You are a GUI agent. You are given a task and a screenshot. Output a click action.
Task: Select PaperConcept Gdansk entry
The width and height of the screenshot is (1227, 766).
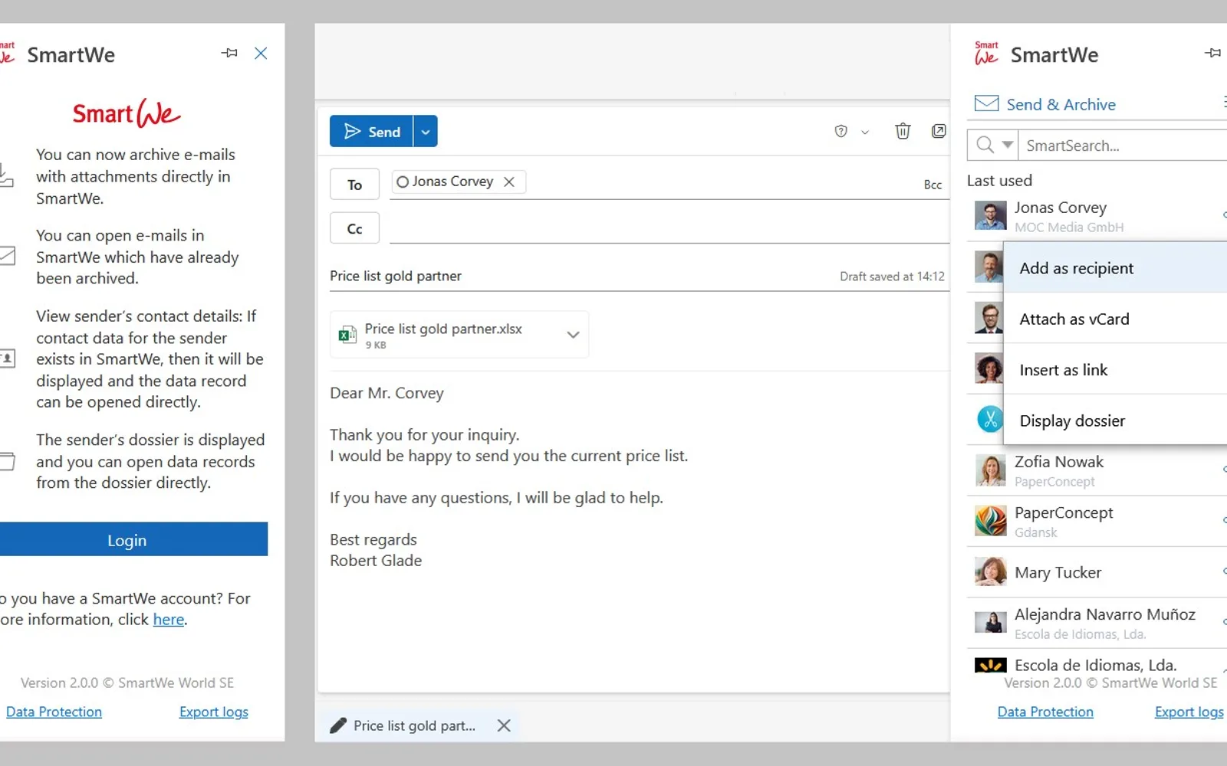point(1097,521)
